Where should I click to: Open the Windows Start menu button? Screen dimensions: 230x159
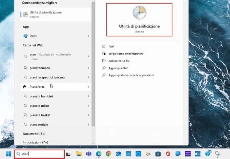8,154
